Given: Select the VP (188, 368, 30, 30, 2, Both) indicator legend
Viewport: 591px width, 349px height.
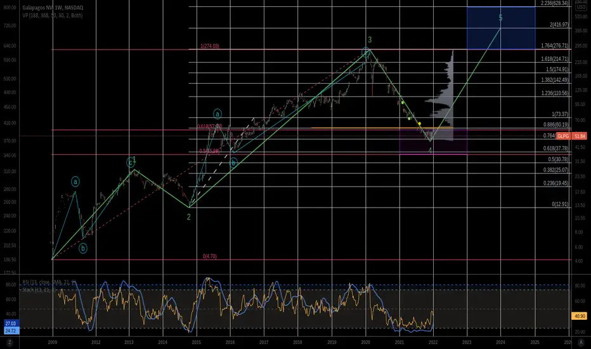Looking at the screenshot, I should (x=53, y=15).
